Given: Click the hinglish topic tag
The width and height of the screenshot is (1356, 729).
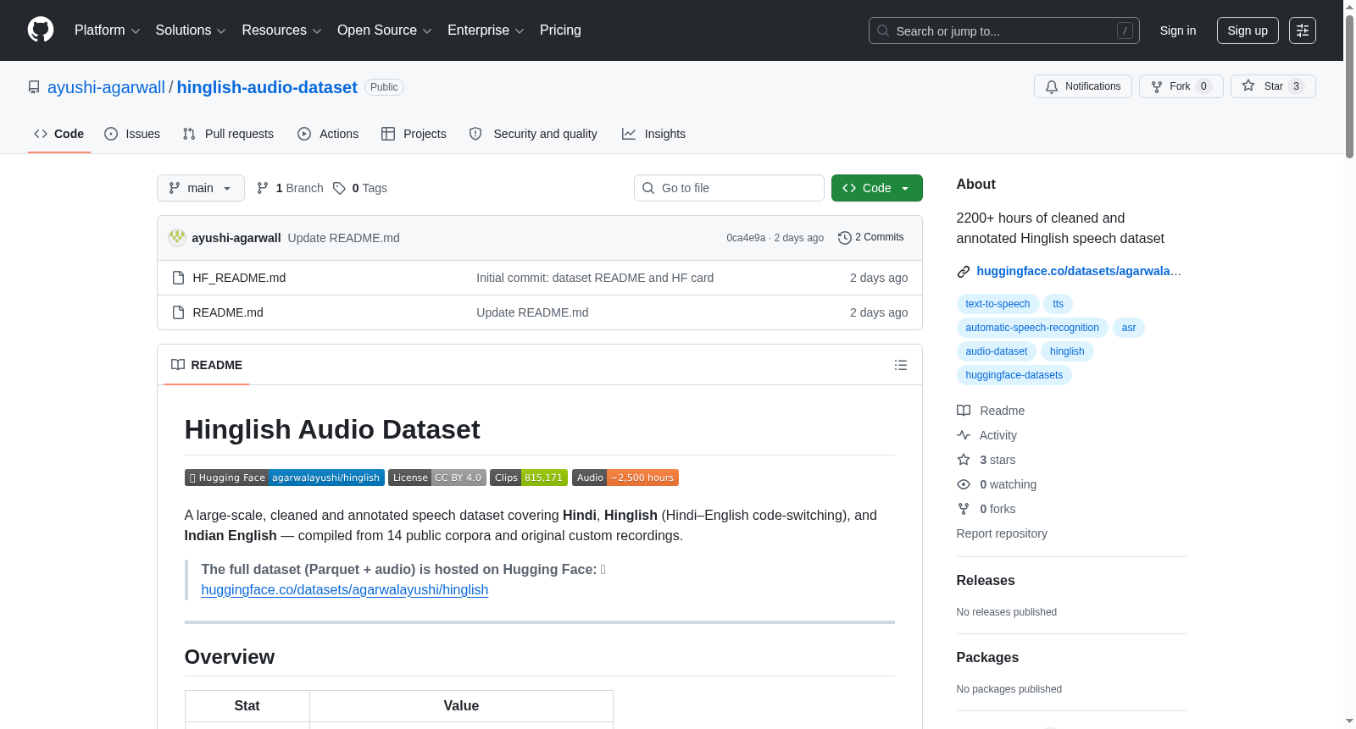Looking at the screenshot, I should (1067, 351).
